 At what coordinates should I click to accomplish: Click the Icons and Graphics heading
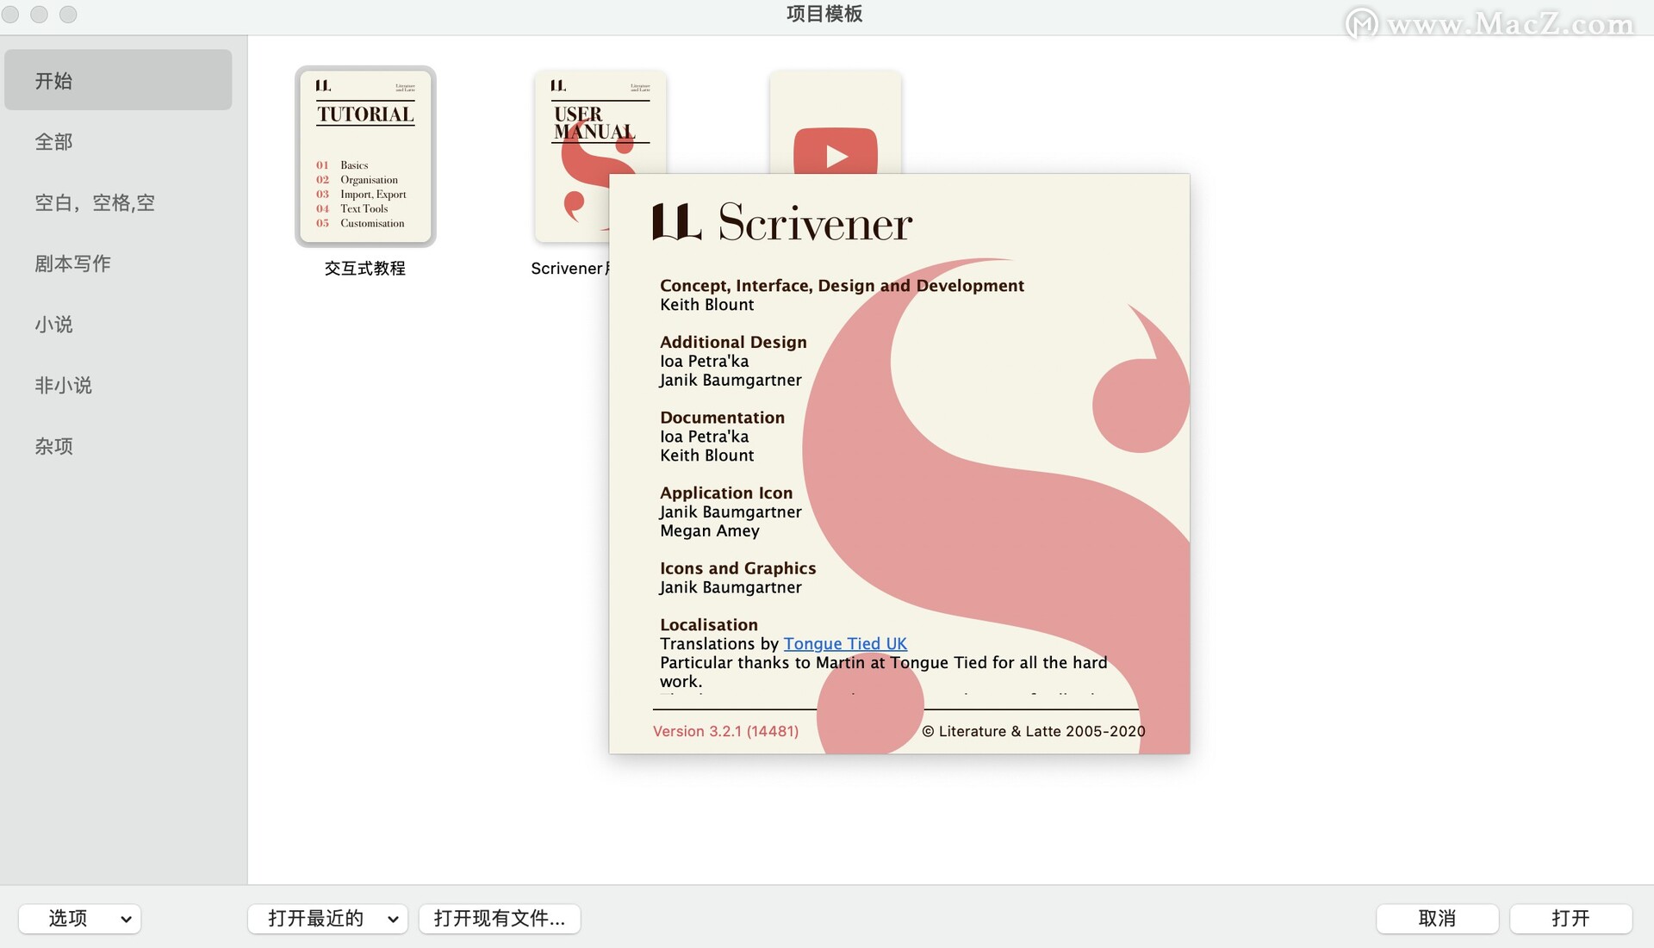click(x=738, y=568)
